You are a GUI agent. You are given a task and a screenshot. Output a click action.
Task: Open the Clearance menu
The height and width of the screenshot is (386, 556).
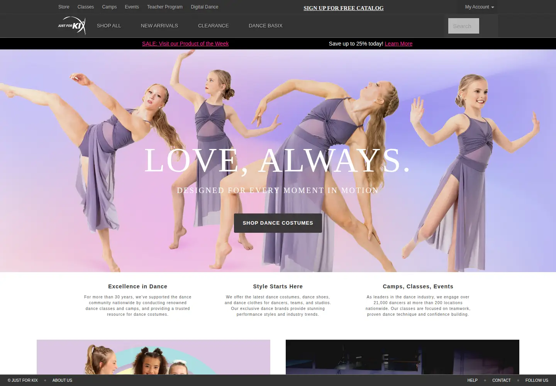214,26
